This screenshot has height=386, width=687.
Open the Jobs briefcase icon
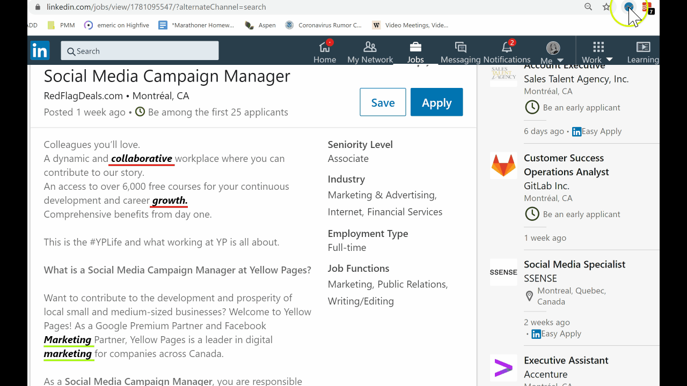(415, 47)
